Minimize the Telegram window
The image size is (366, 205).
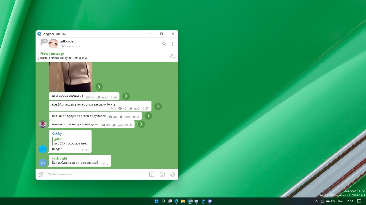click(150, 34)
